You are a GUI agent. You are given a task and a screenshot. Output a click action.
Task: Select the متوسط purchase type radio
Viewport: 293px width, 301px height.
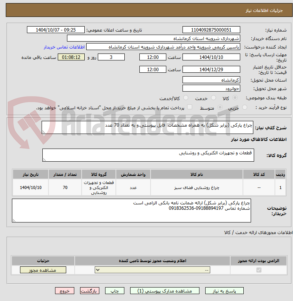220,107
